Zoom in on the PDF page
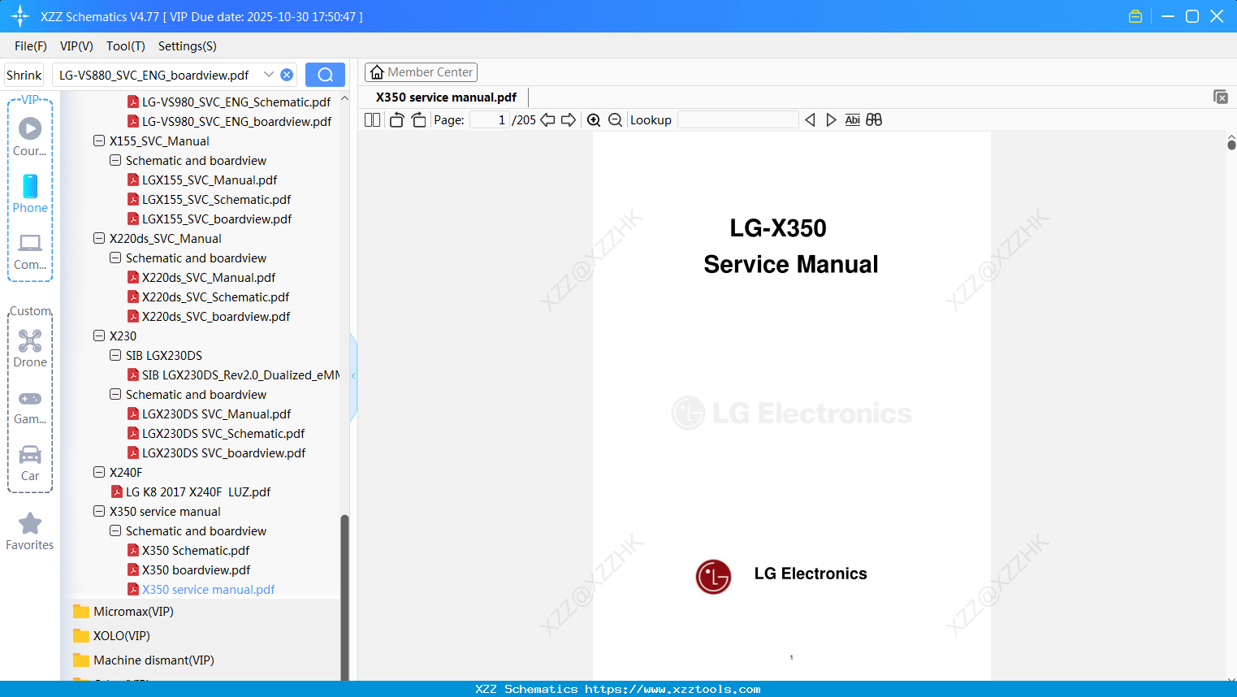Image resolution: width=1237 pixels, height=697 pixels. [594, 119]
